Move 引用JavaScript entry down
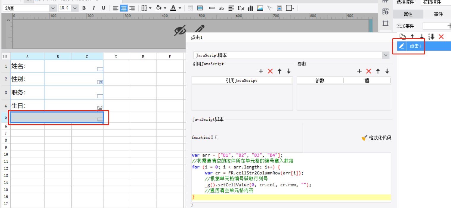 point(289,71)
